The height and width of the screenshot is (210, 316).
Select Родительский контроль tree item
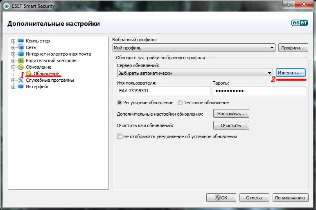51,60
